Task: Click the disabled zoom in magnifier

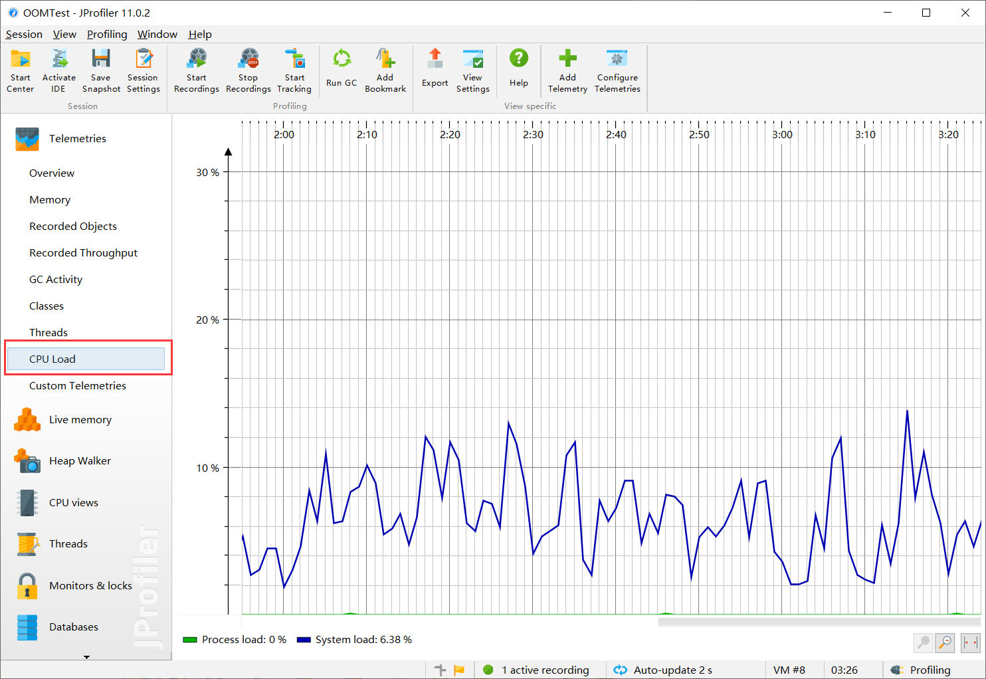Action: tap(924, 642)
